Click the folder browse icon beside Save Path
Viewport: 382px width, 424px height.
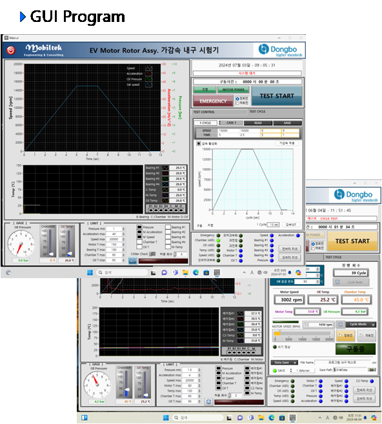[x=372, y=370]
